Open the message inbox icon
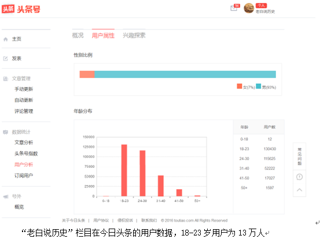 coord(234,8)
